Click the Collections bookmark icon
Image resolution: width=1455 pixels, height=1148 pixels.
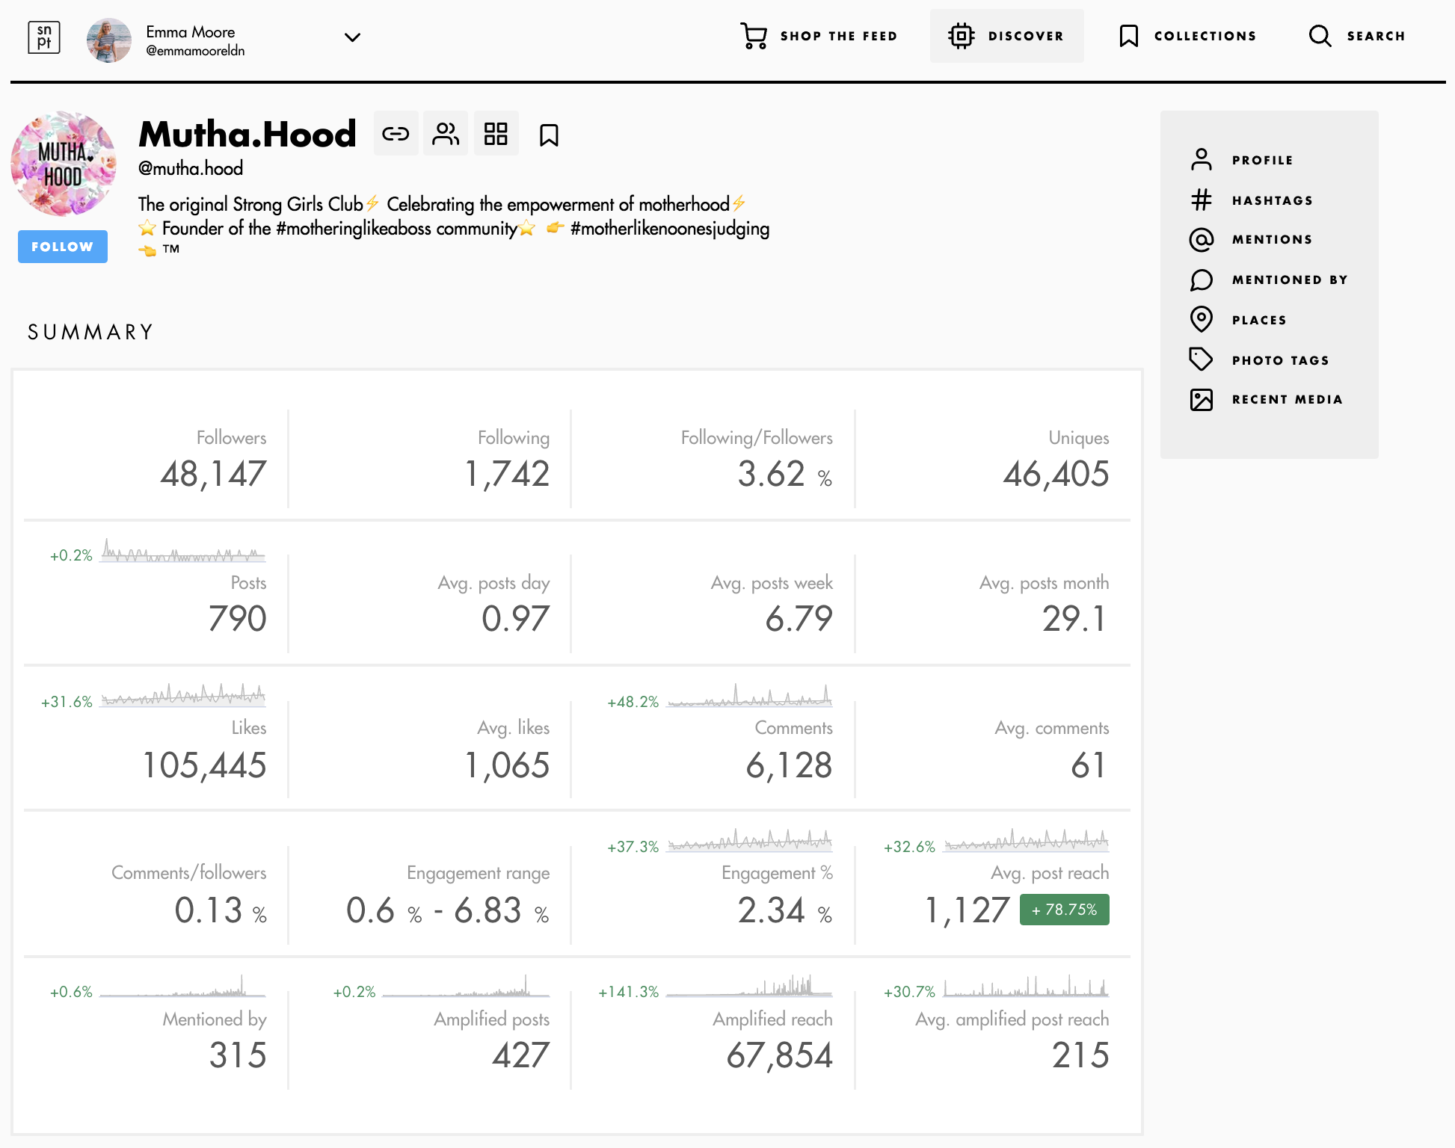click(x=1128, y=36)
